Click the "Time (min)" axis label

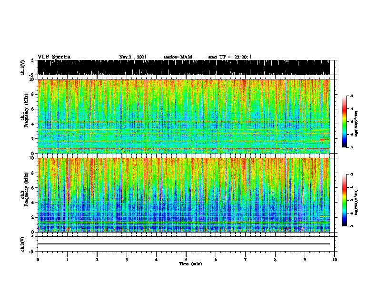tap(190, 264)
